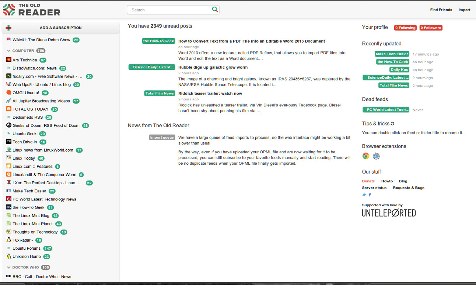Open Hubble digs up galactic glow worm post

tap(213, 67)
